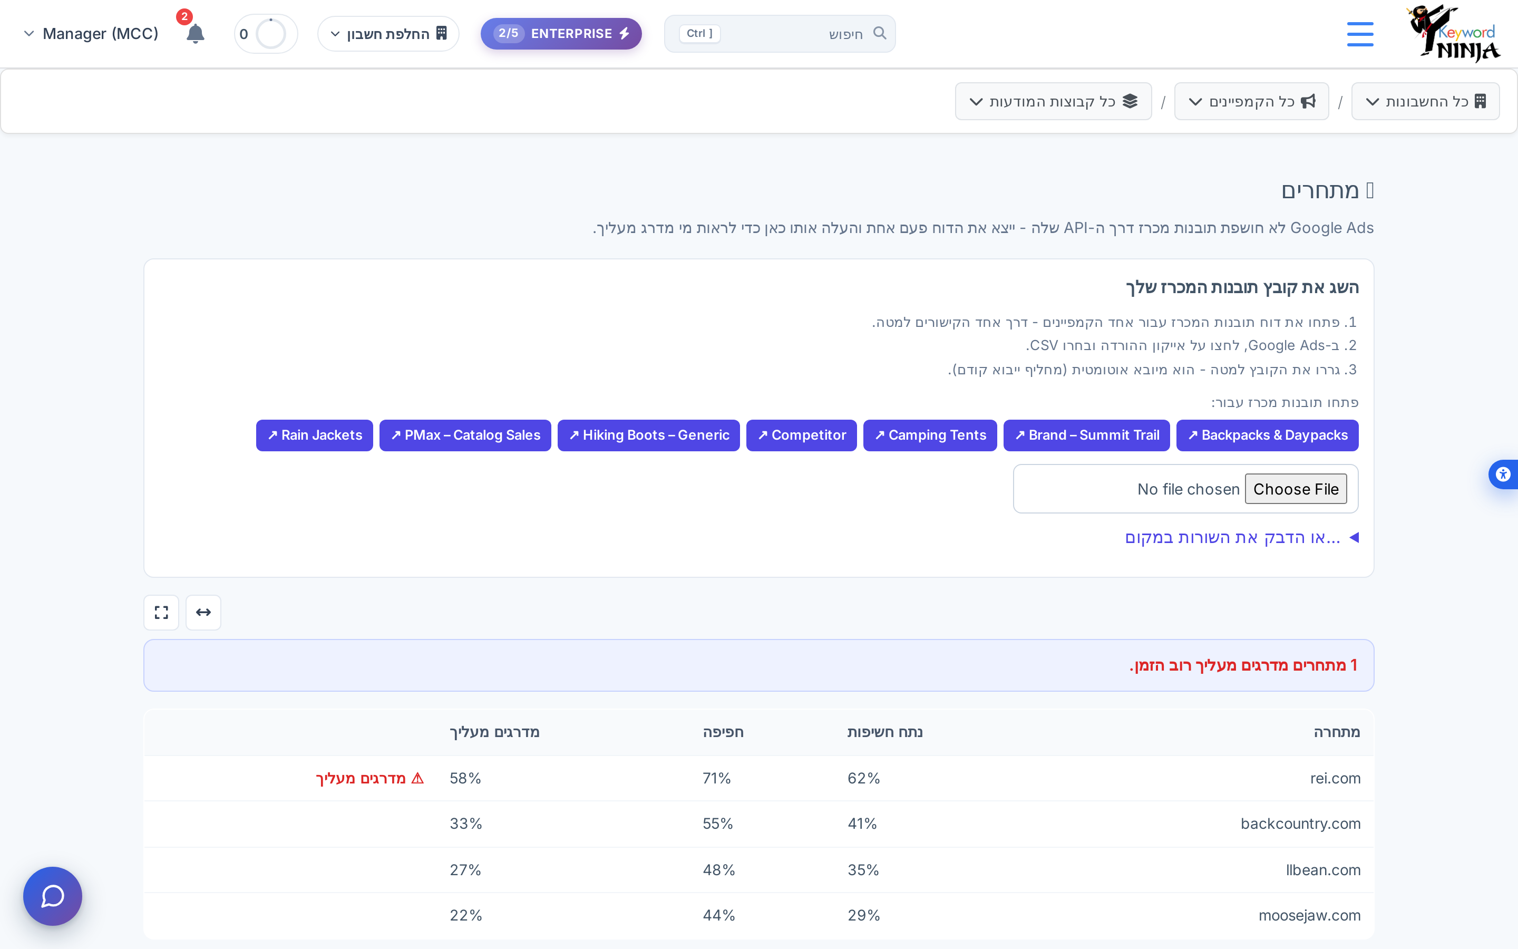Click llbean.com outranking value 27%
The width and height of the screenshot is (1518, 949).
coord(465,870)
